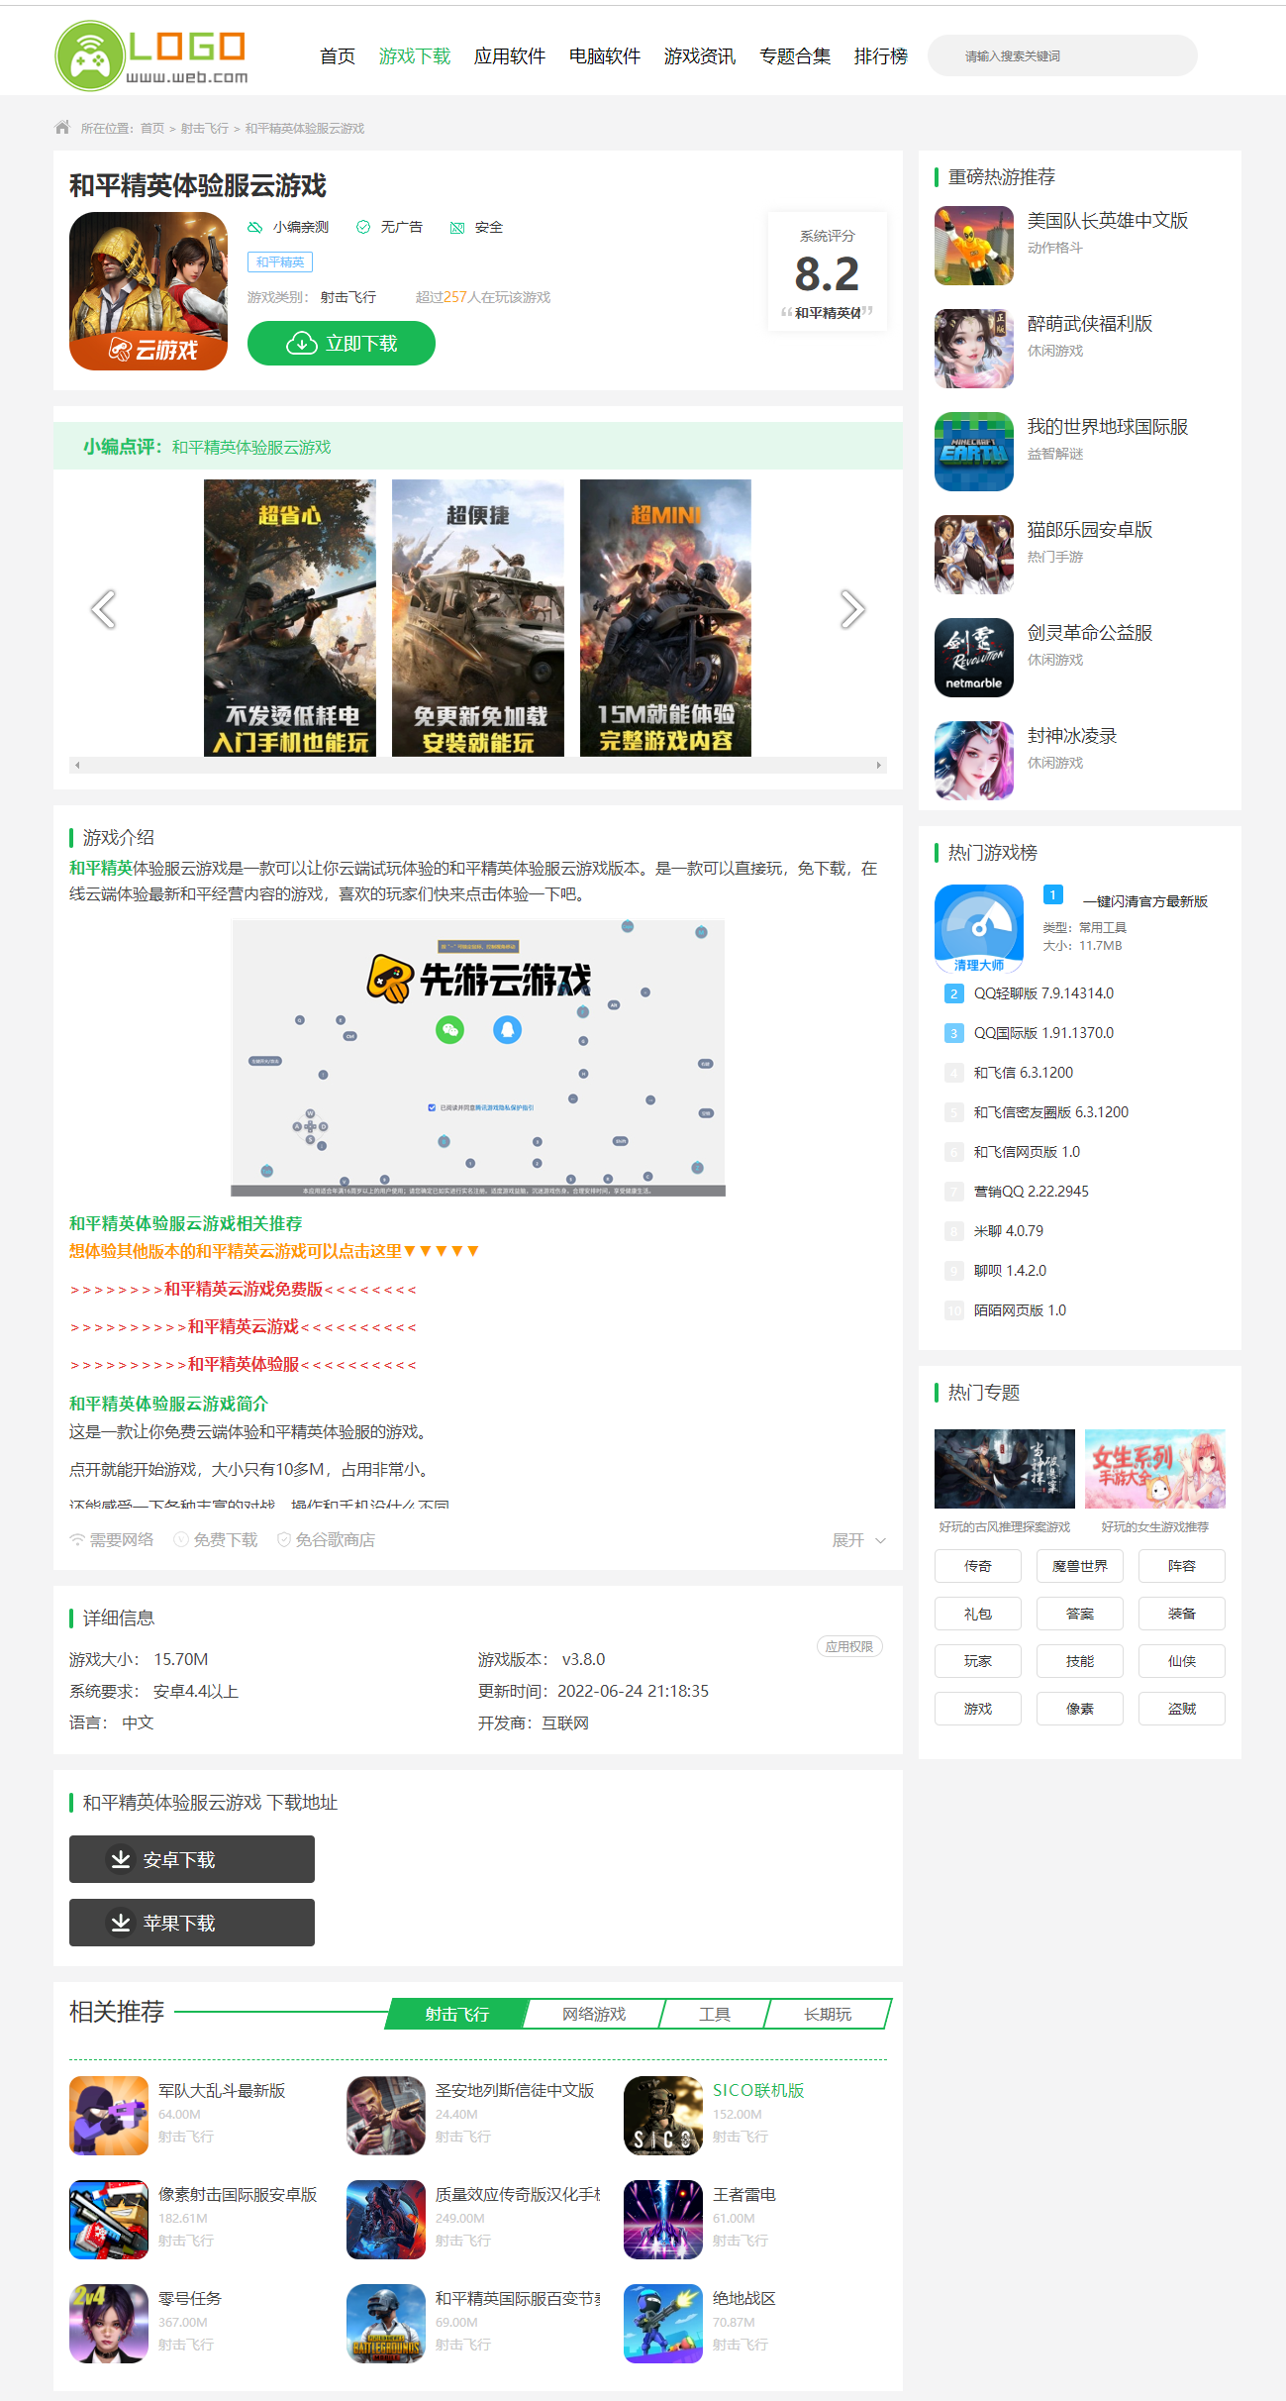Open 陌陌网页版 1.0 ranking entry
Viewport: 1286px width, 2401px height.
1020,1310
